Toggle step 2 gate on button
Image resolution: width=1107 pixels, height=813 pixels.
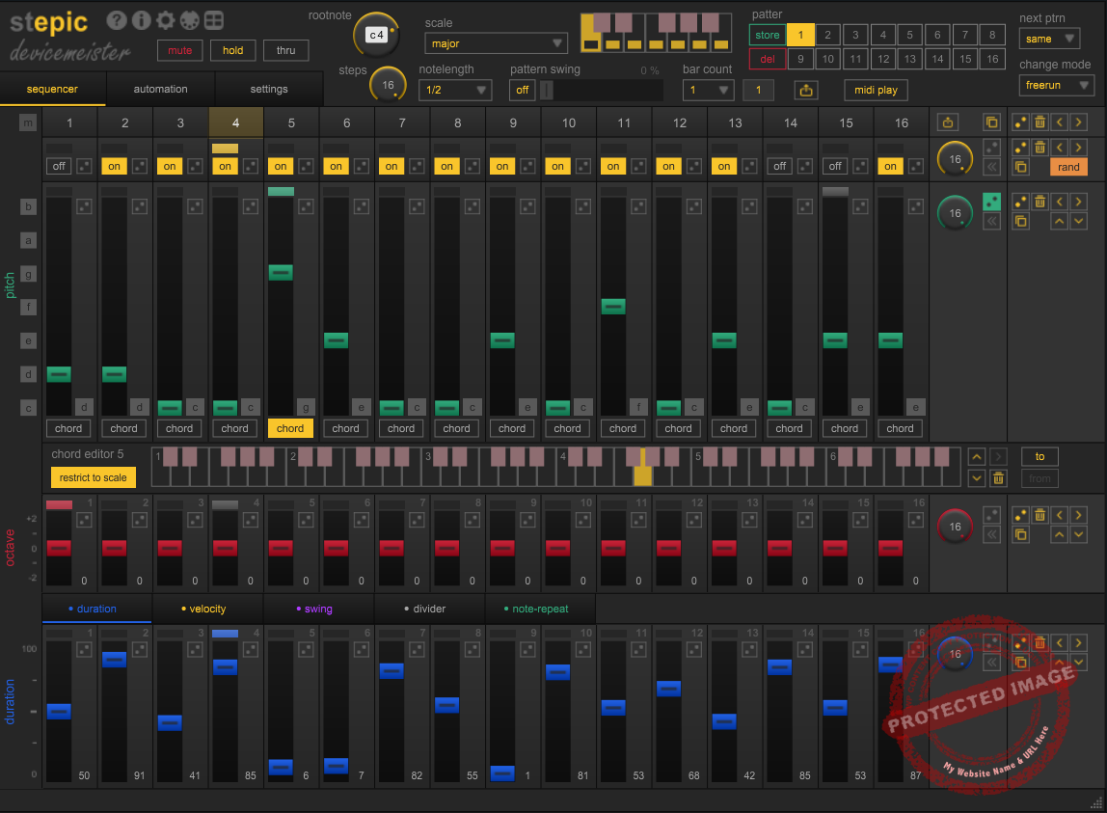(115, 166)
